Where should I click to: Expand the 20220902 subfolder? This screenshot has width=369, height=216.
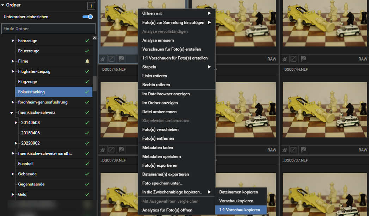16,143
